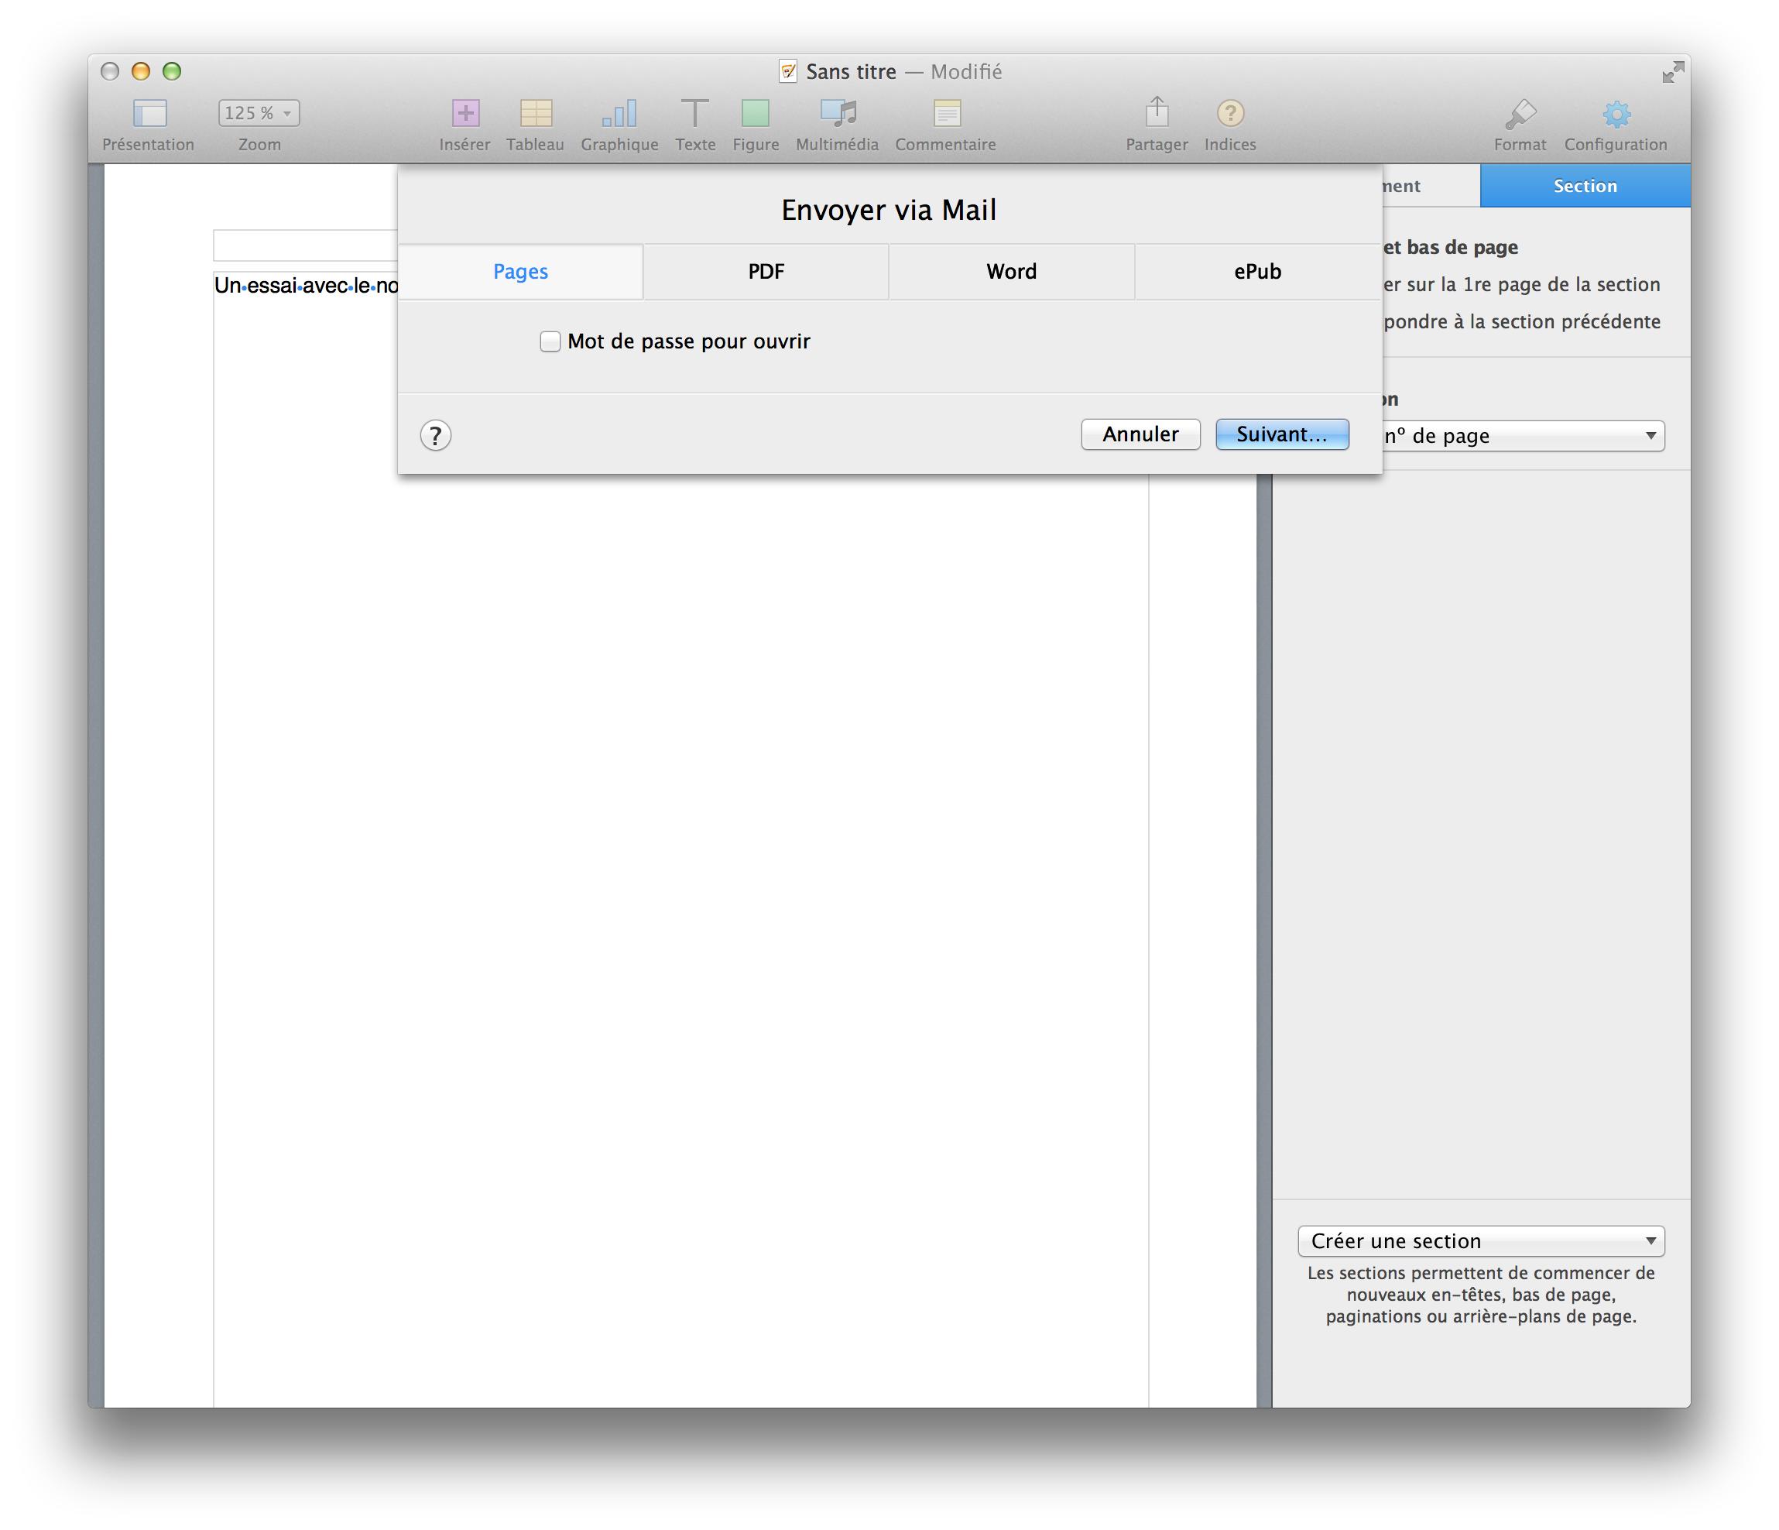The height and width of the screenshot is (1530, 1779).
Task: Open the Graphique chart icon
Action: click(x=619, y=113)
